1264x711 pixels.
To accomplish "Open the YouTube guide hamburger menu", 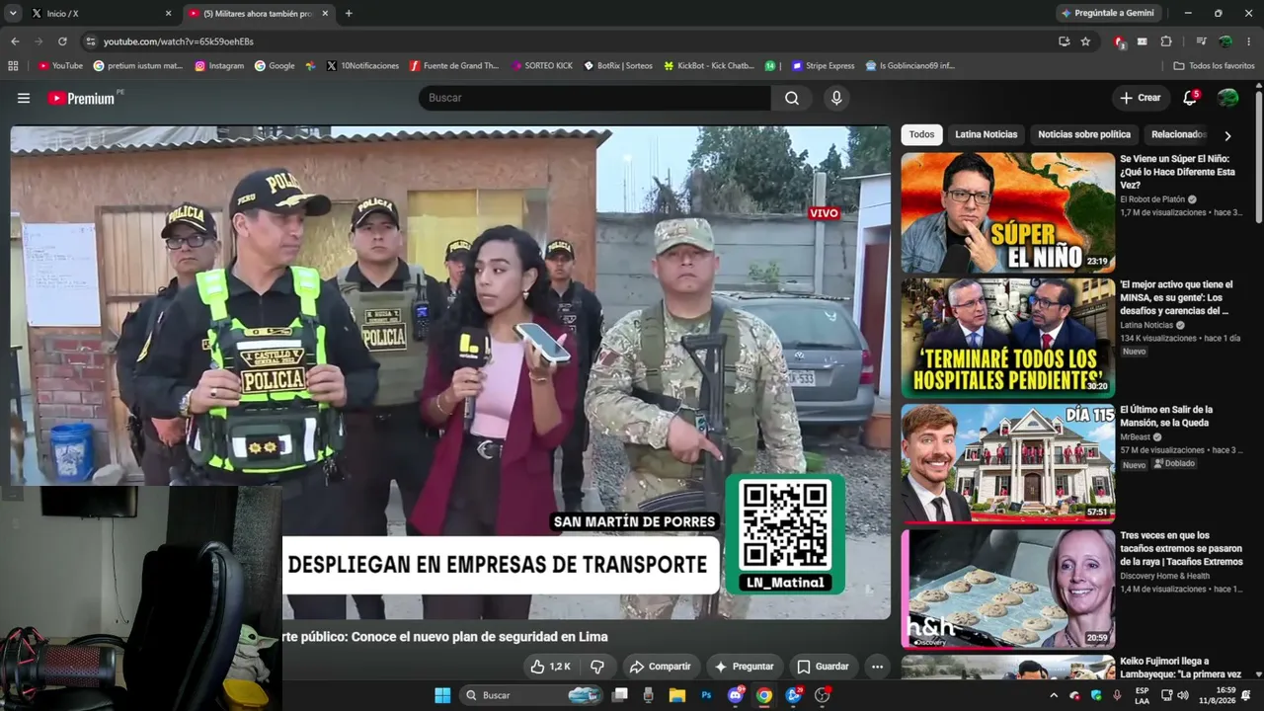I will pyautogui.click(x=24, y=98).
